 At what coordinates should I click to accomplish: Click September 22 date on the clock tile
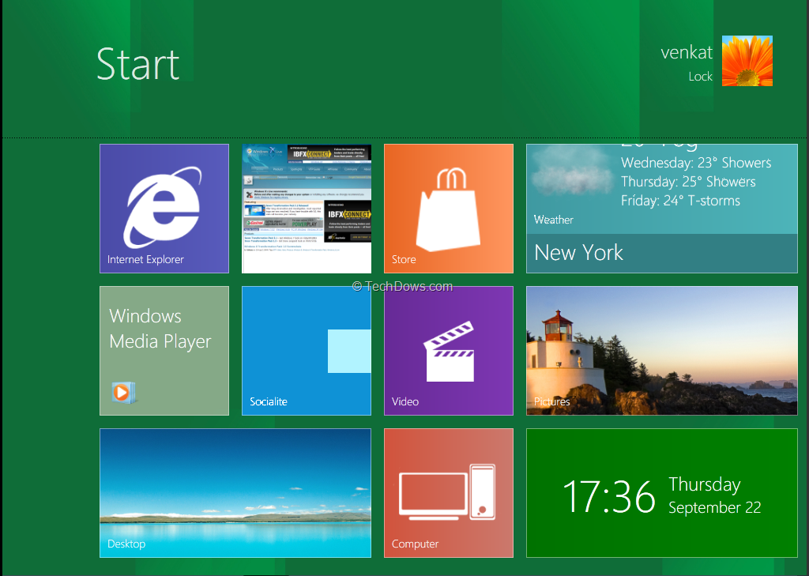click(x=715, y=507)
